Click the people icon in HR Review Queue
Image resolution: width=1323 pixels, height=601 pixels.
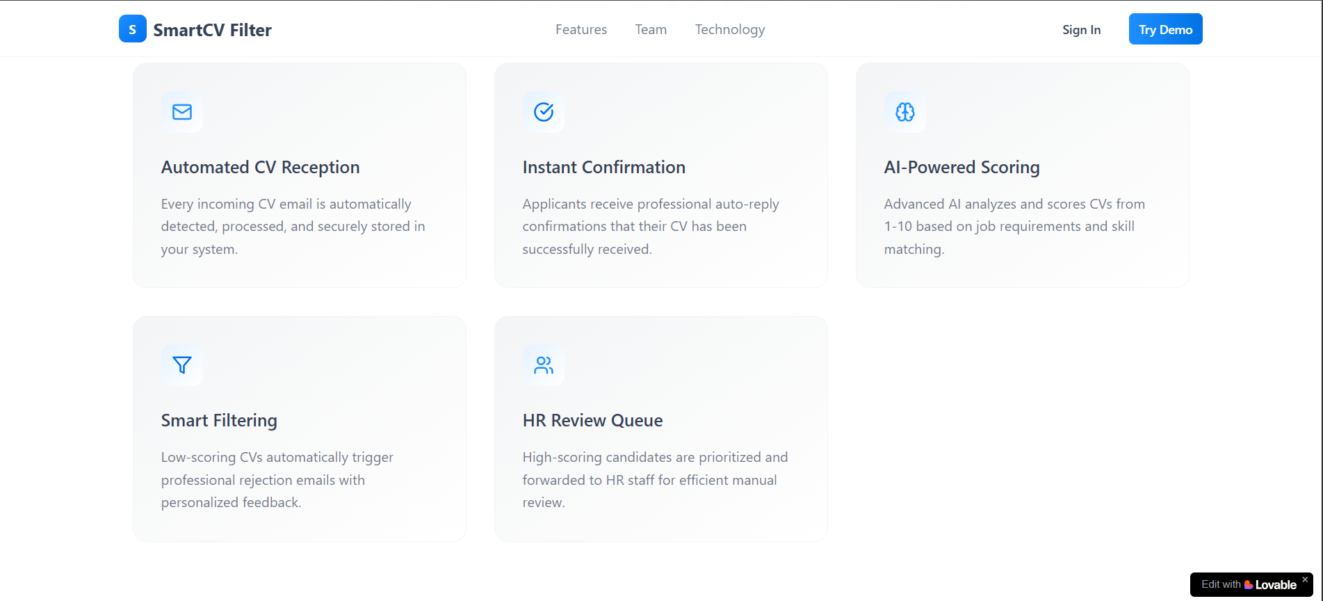click(544, 365)
